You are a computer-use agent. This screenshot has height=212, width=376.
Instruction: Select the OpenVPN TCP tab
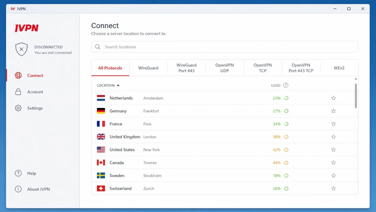coord(263,68)
